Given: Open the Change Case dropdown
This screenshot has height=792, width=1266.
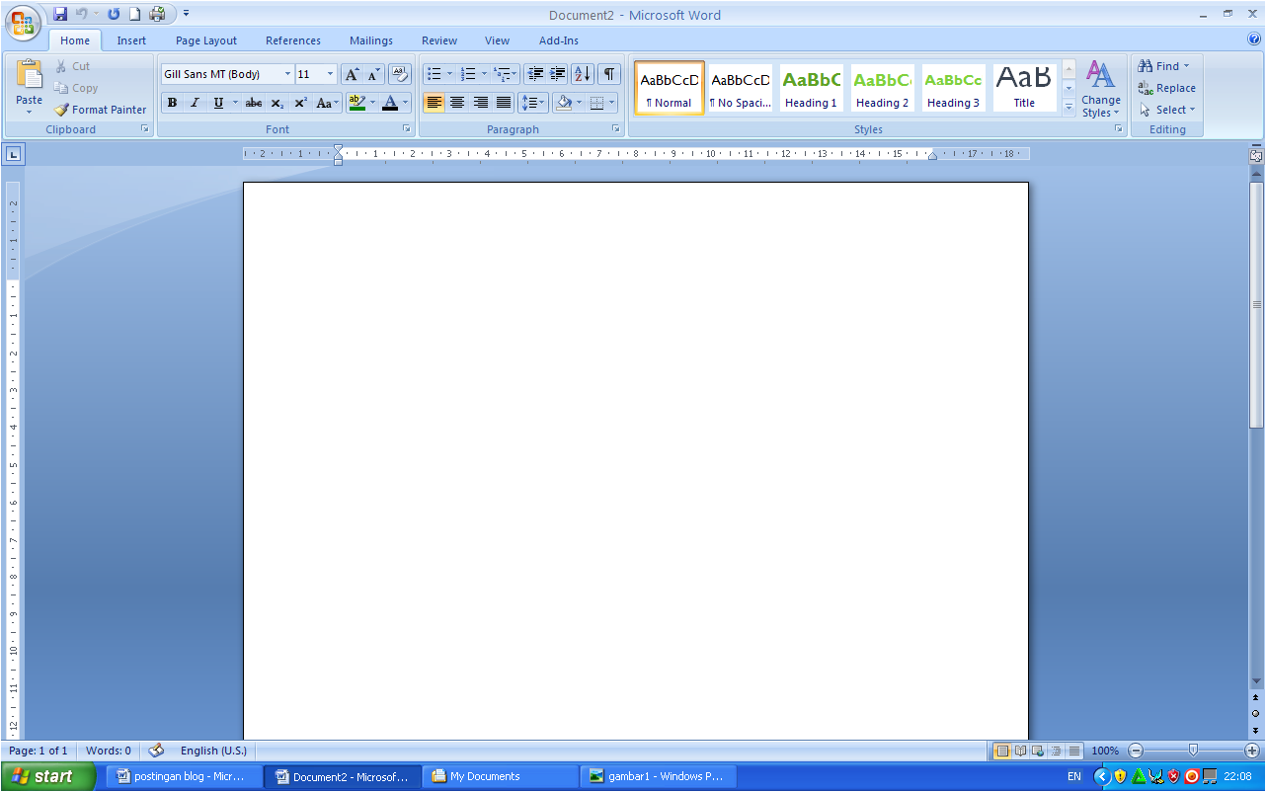Looking at the screenshot, I should [328, 103].
